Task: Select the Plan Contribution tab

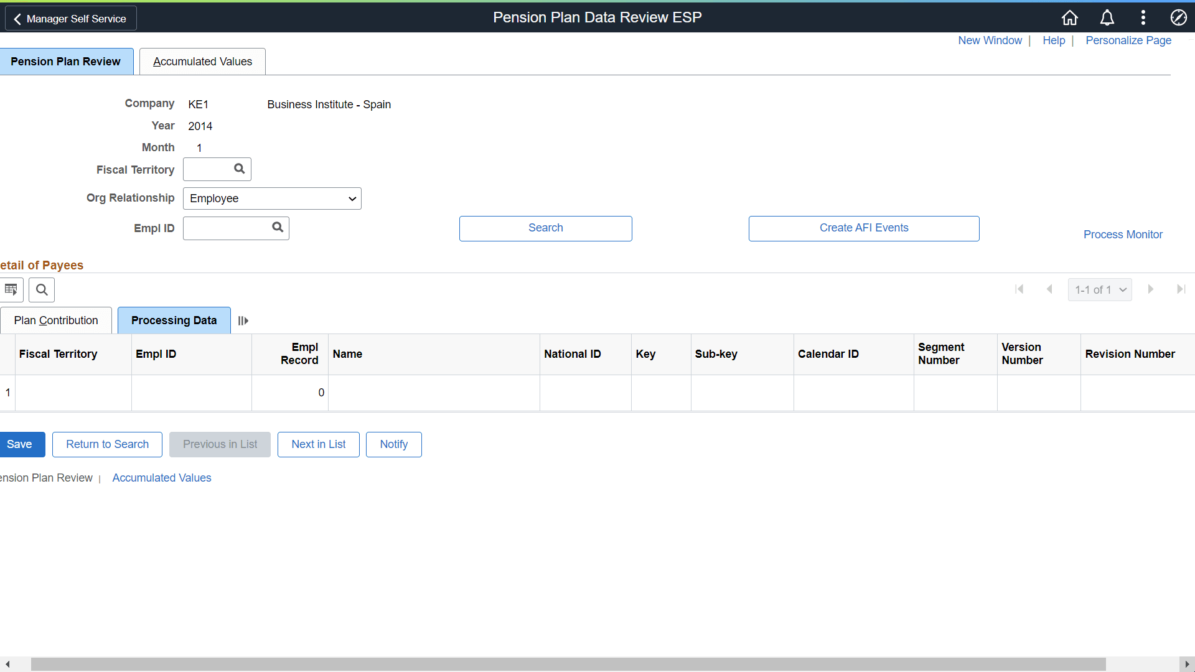Action: [x=55, y=320]
